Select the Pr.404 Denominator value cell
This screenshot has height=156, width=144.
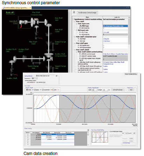115,48
